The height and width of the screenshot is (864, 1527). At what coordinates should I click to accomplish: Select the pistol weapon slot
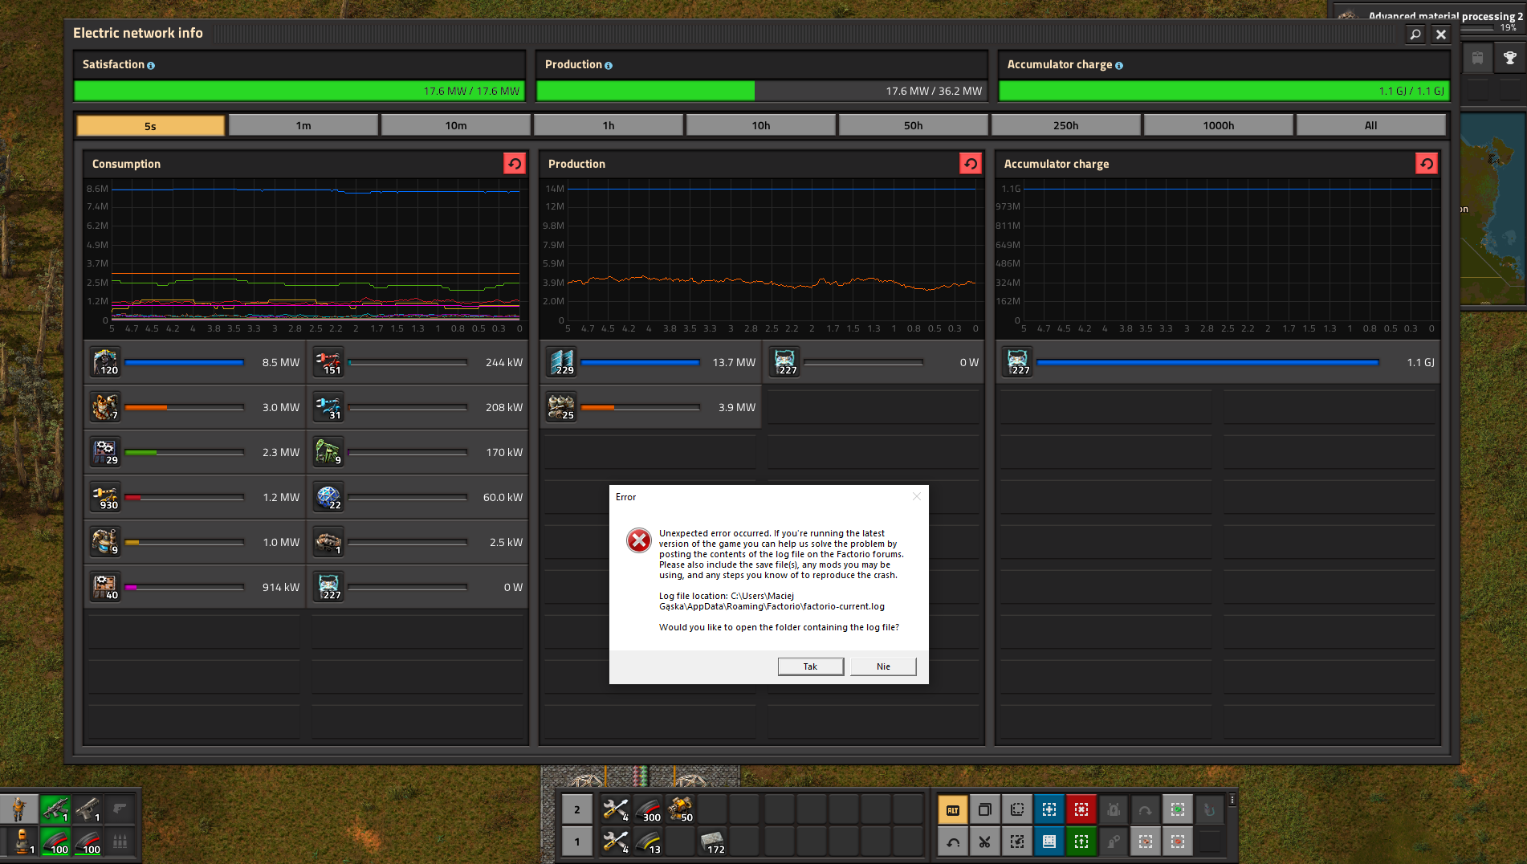[88, 809]
